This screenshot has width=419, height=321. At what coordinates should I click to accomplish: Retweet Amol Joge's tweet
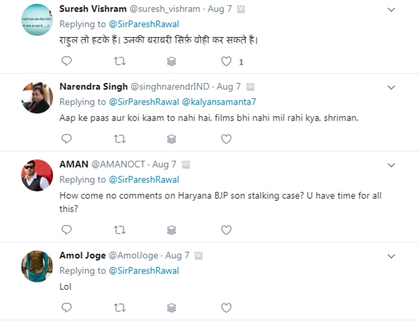[120, 308]
